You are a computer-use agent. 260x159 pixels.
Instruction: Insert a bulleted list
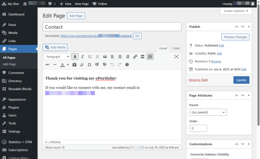(x=90, y=57)
